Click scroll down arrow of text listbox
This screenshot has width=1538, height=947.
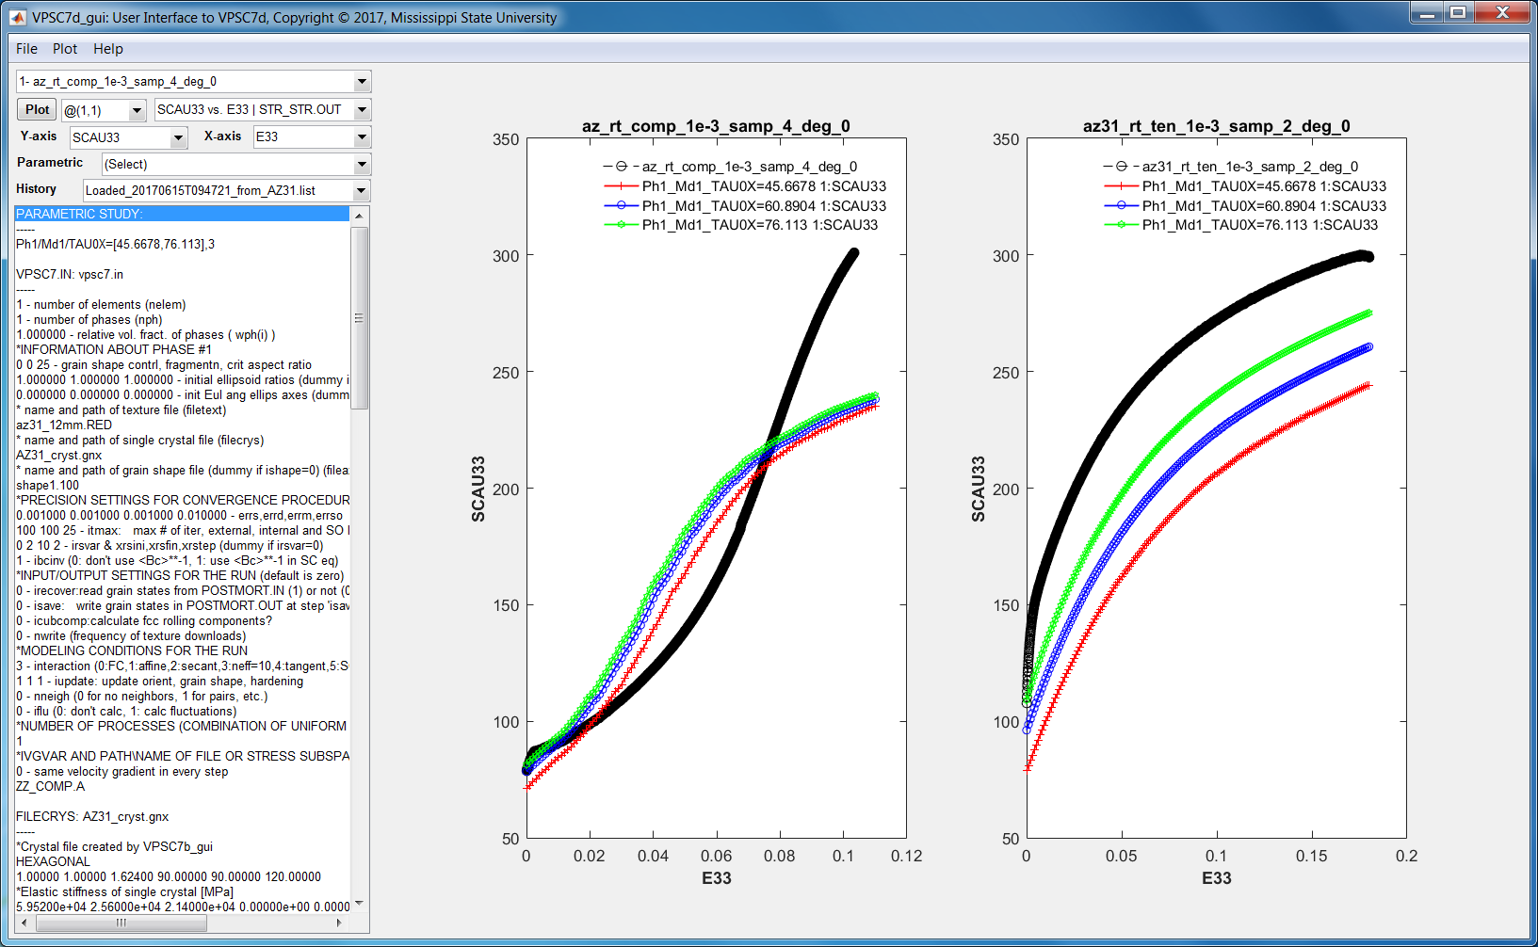pyautogui.click(x=359, y=905)
